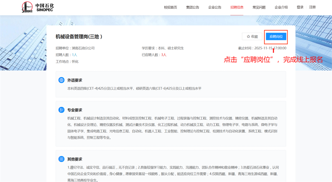Click the job title 机械设备管理岗(三地)
Screen dimensions: 332x182
tap(79, 36)
